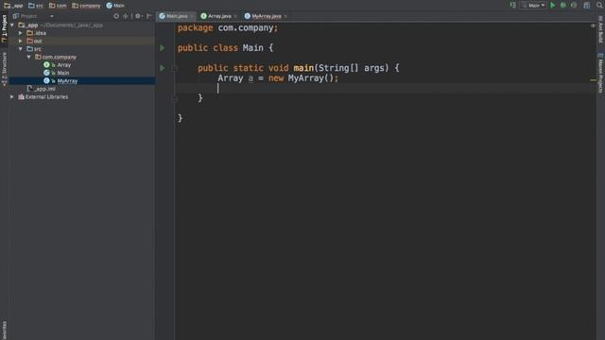
Task: Click the Project title in the panel header
Action: click(29, 16)
